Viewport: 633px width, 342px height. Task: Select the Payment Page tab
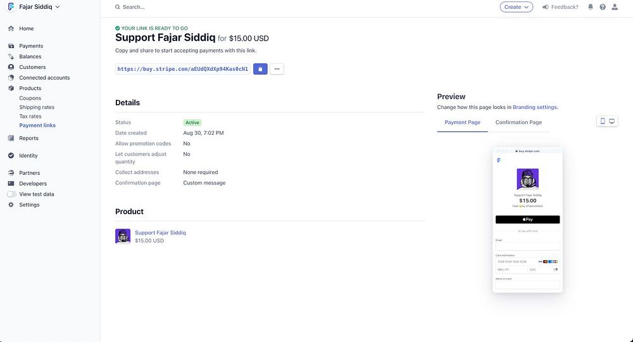[462, 122]
